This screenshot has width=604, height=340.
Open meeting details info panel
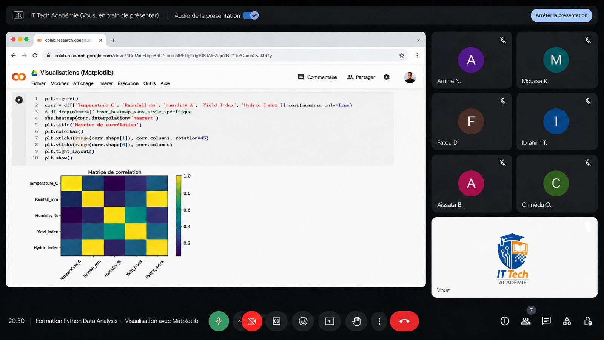click(x=505, y=321)
